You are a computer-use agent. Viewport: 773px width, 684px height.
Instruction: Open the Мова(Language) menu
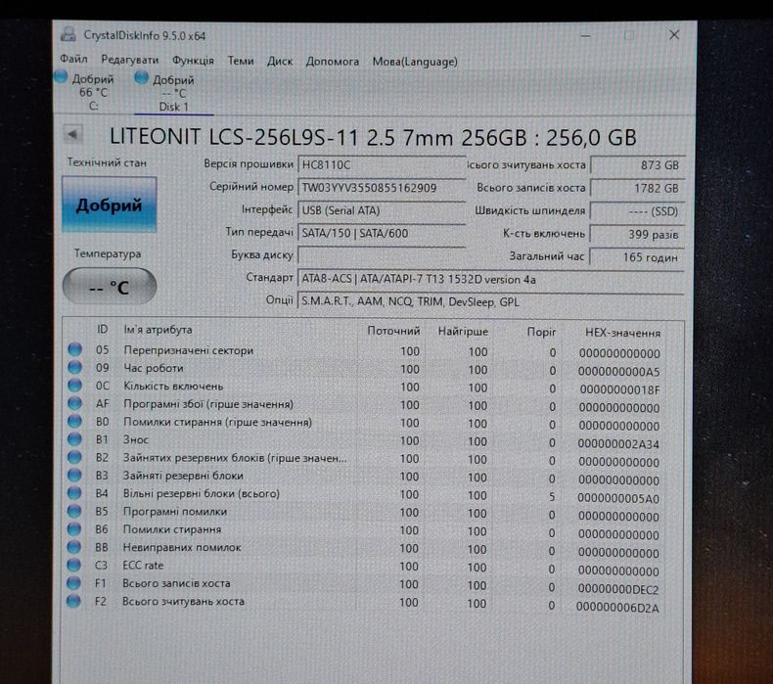415,62
